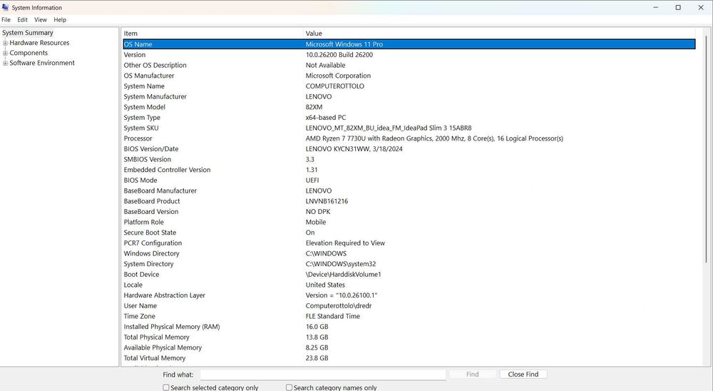The width and height of the screenshot is (713, 391).
Task: Open the Help menu
Action: click(x=60, y=19)
